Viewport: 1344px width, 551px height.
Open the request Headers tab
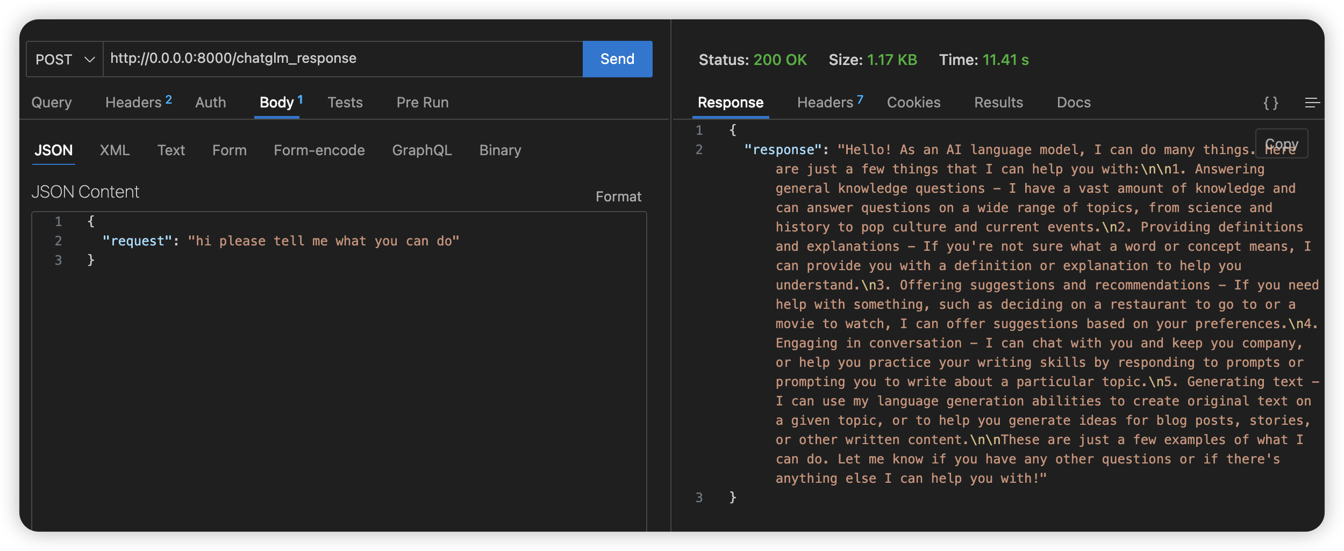coord(138,102)
